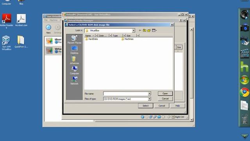Open the view menu icon in the file dialog
250x141 pixels.
tap(154, 31)
